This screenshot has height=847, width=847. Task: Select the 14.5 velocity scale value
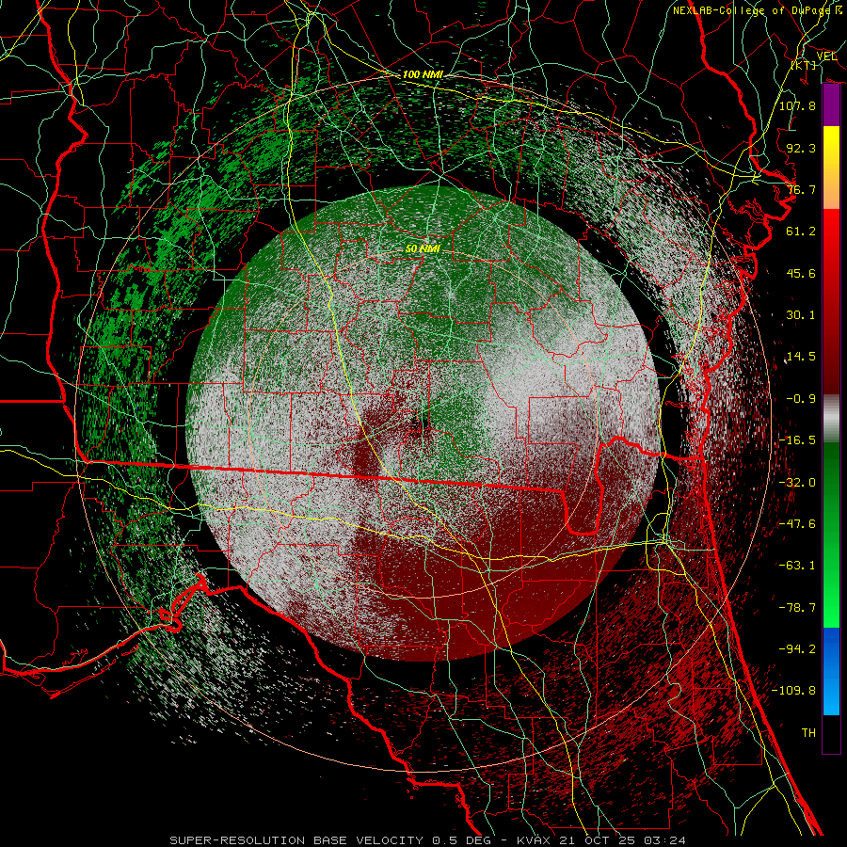pyautogui.click(x=801, y=357)
